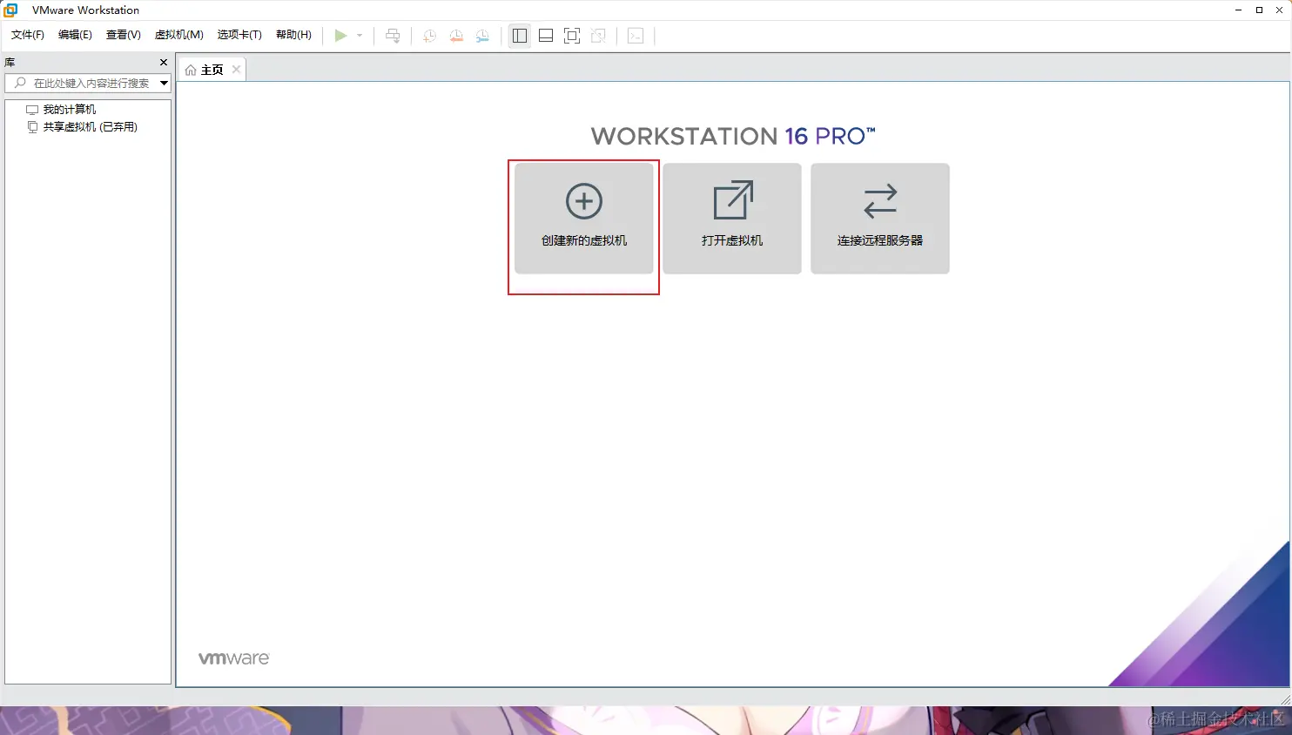The width and height of the screenshot is (1292, 735).
Task: Click the power on play icon
Action: point(340,36)
